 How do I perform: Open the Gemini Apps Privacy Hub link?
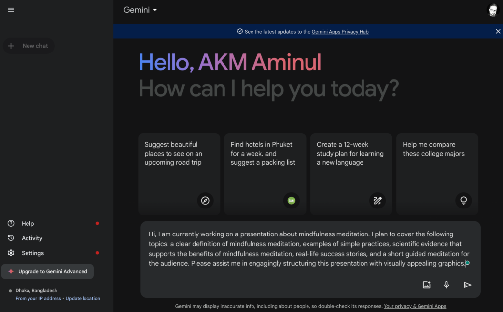(340, 32)
